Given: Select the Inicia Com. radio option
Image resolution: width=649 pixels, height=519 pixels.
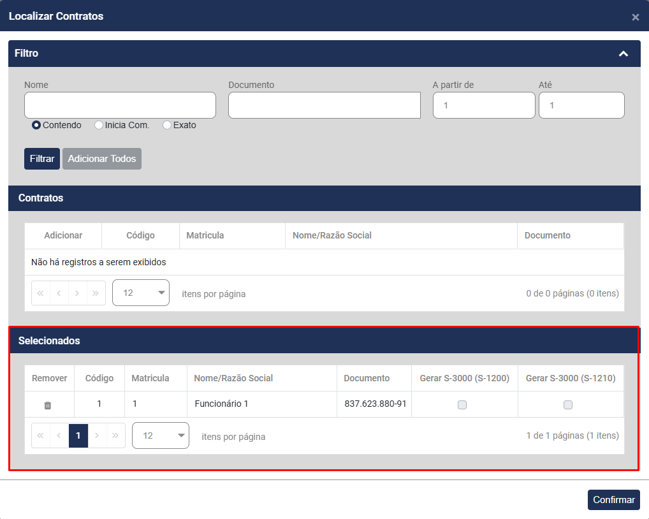Looking at the screenshot, I should point(99,125).
